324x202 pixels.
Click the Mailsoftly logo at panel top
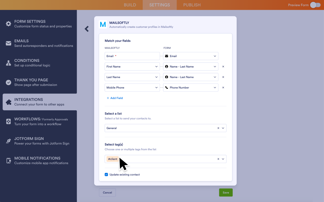[103, 24]
